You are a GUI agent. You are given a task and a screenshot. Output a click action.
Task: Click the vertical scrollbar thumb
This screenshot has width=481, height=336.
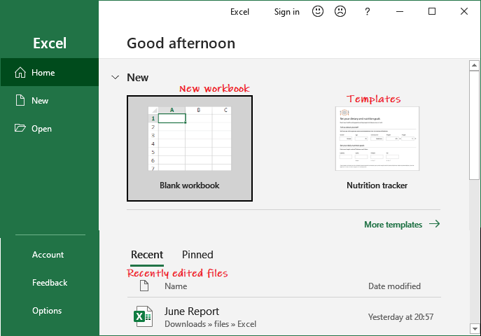[x=474, y=125]
